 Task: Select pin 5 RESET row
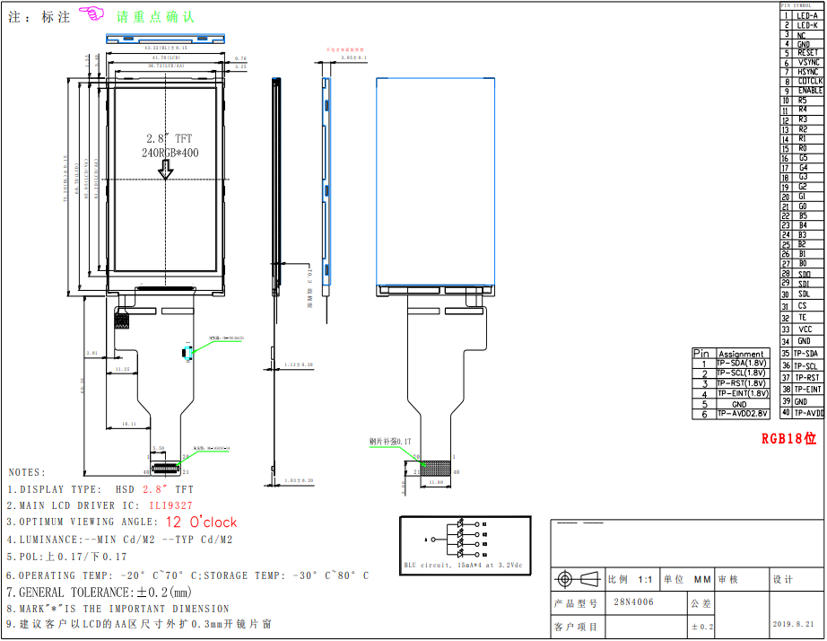pyautogui.click(x=802, y=53)
